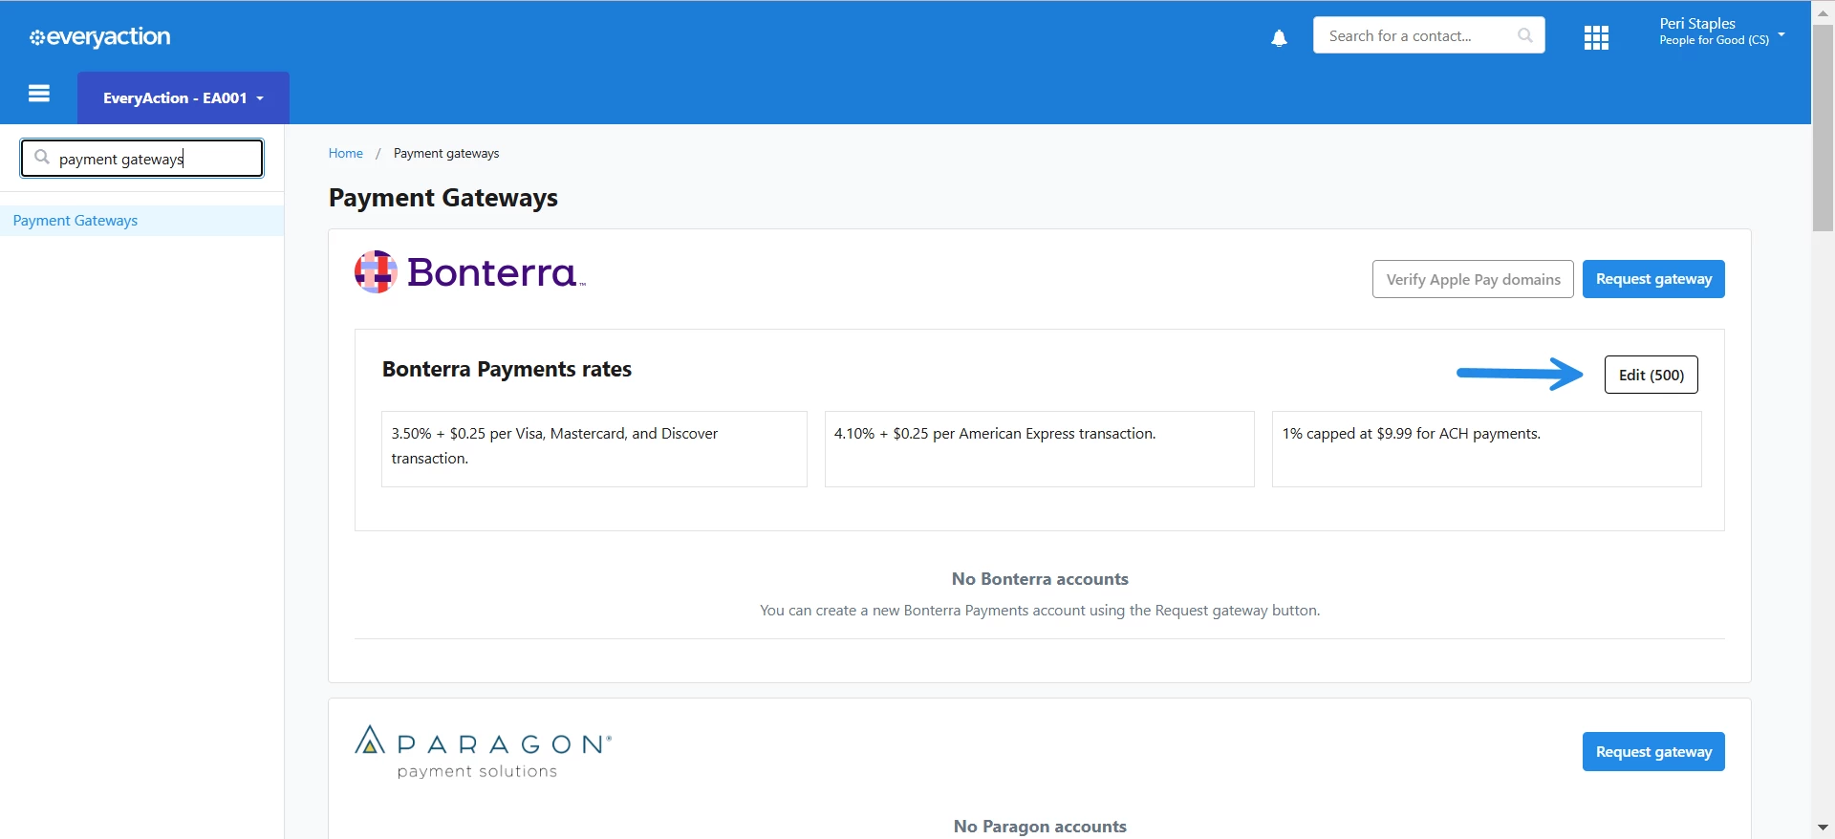The width and height of the screenshot is (1835, 839).
Task: Click the Bonterra logo
Action: (469, 272)
